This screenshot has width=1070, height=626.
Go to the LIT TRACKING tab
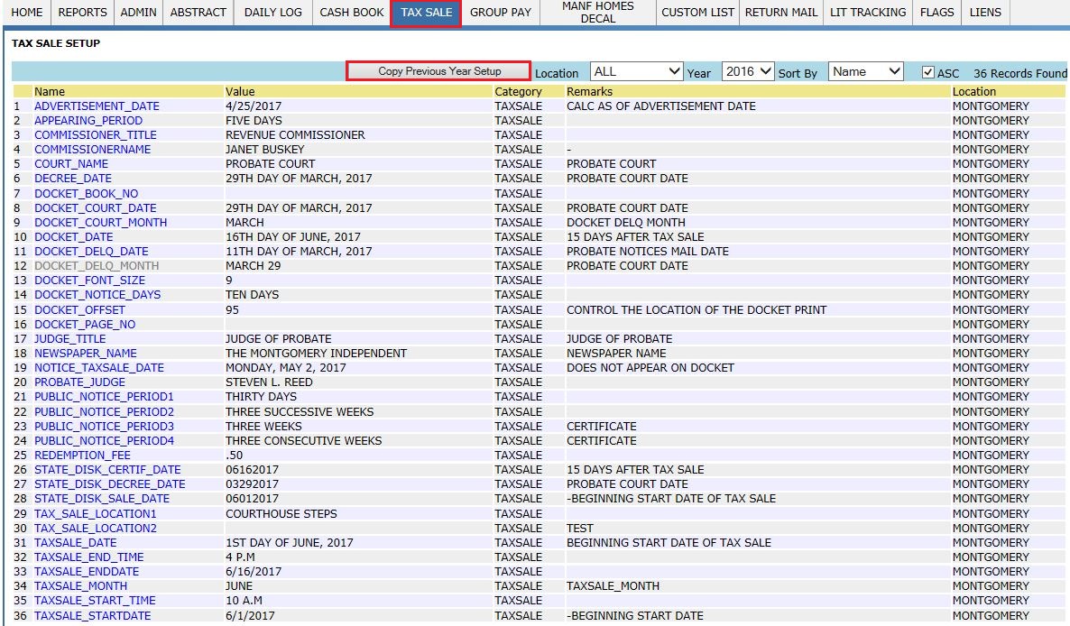867,13
